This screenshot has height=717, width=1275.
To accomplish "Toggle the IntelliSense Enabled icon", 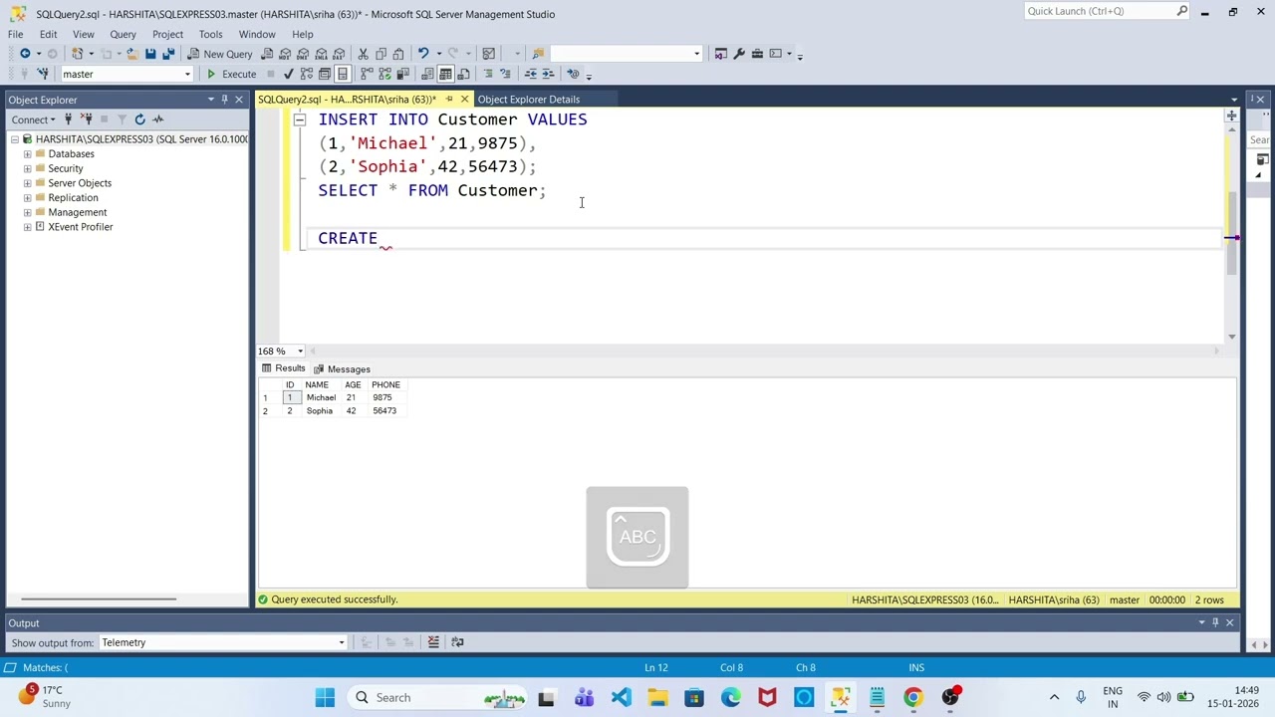I will (x=343, y=74).
